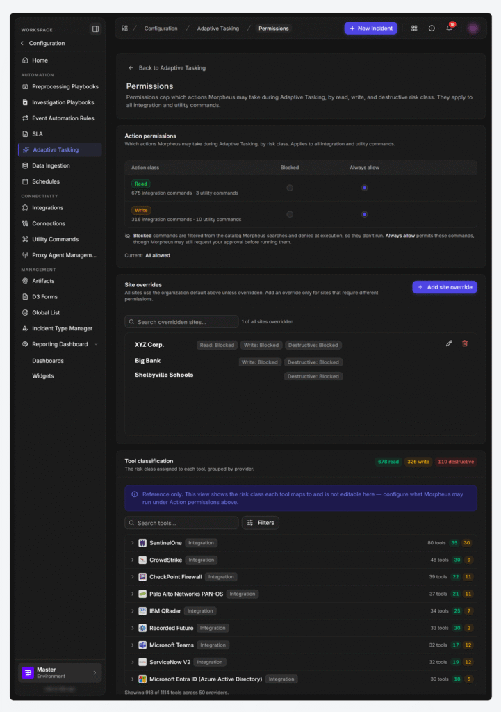Open Adaptive Tasking in sidebar
The width and height of the screenshot is (501, 712).
pos(60,150)
